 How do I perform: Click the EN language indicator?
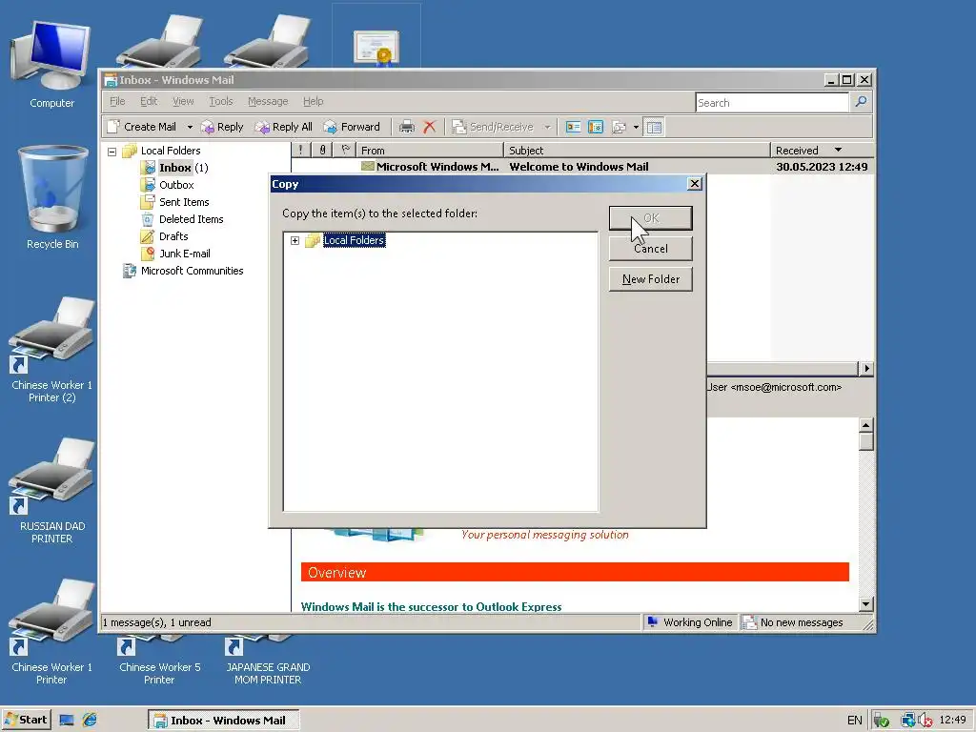(855, 721)
